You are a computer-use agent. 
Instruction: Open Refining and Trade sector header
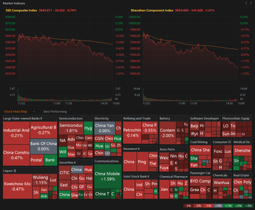coord(141,118)
